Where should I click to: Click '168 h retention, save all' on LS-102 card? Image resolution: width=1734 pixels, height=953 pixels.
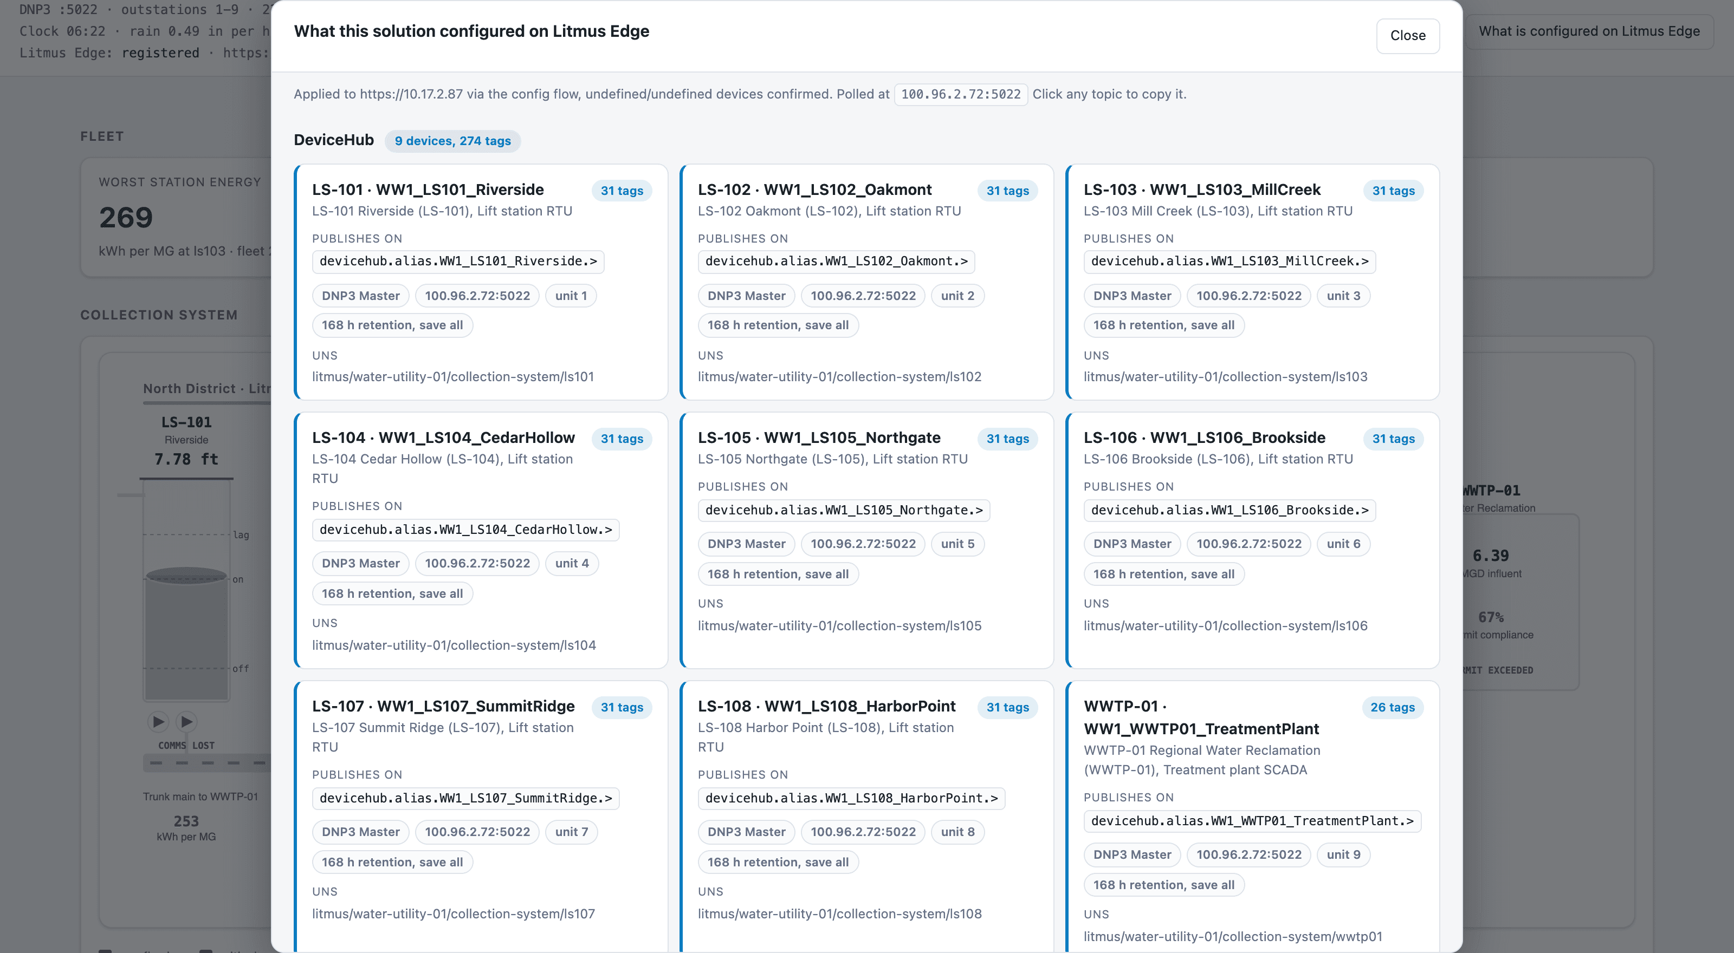coord(778,325)
